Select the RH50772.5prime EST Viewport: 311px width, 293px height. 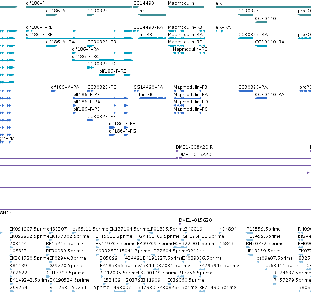click(x=248, y=247)
